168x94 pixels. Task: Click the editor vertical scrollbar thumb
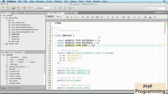[x=165, y=28]
